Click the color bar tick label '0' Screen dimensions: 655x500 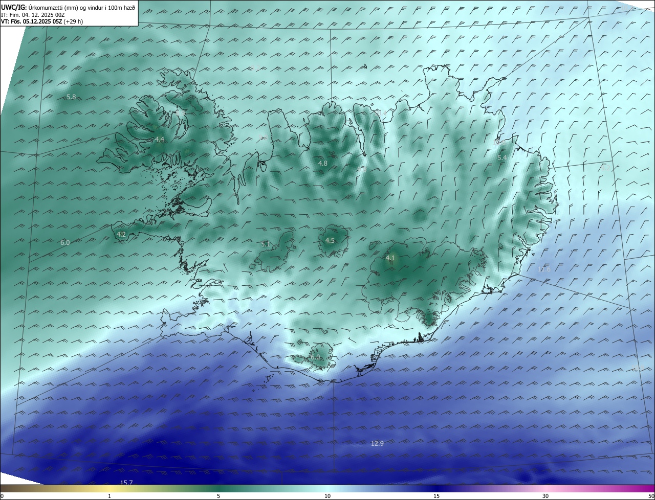coord(2,496)
